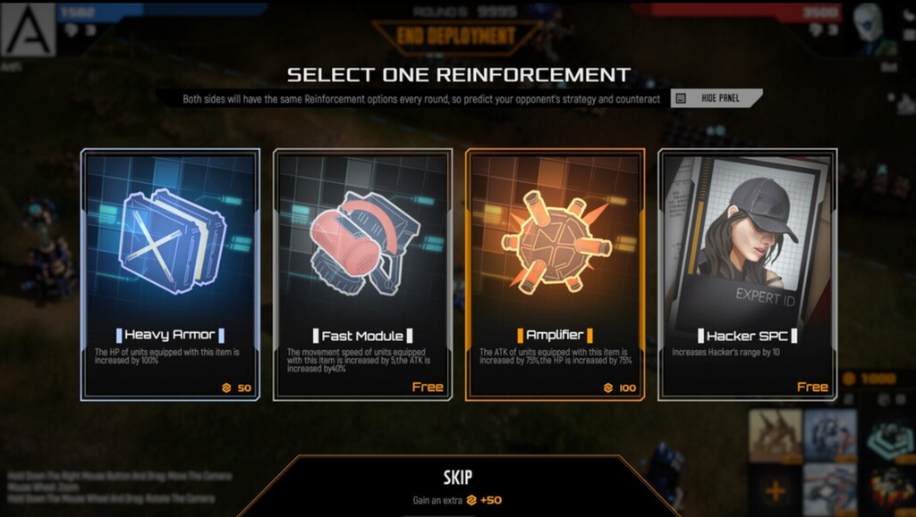Click the Heavy Armor title label
This screenshot has width=916, height=517.
(x=170, y=335)
